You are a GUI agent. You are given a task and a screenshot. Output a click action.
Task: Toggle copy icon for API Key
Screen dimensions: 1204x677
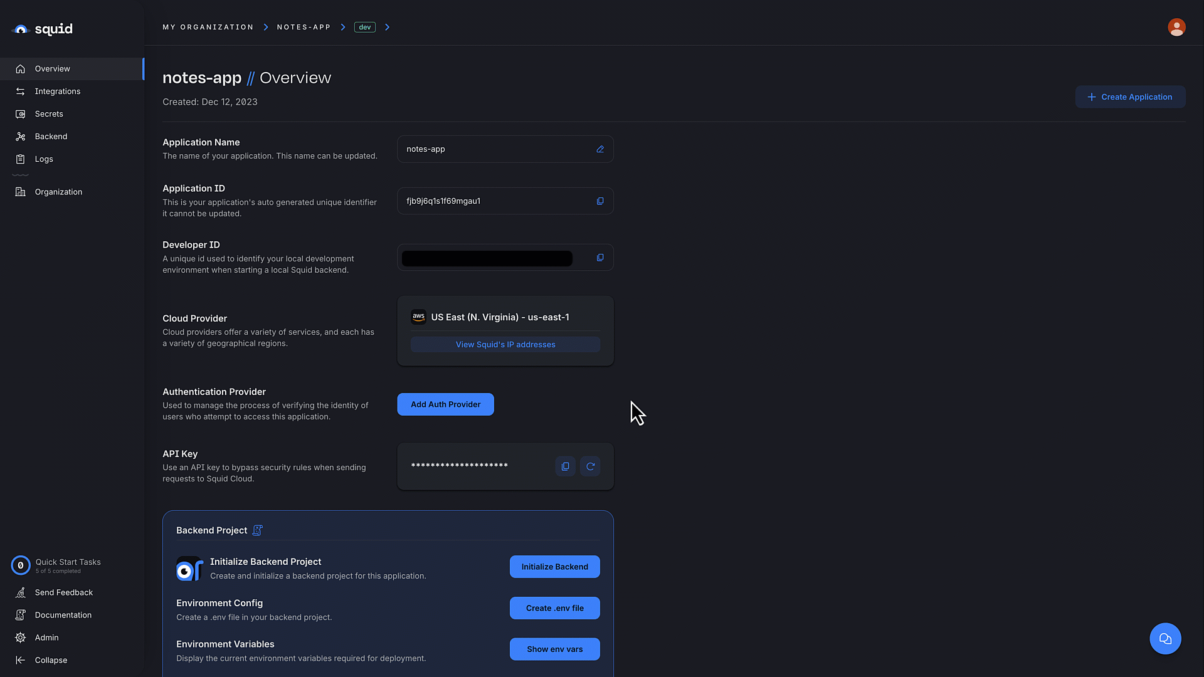tap(565, 466)
